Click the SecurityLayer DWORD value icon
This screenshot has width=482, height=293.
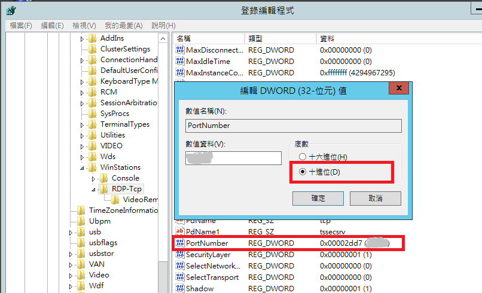point(180,254)
